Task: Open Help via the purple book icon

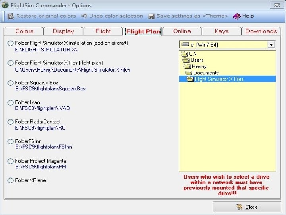Action: pyautogui.click(x=237, y=16)
